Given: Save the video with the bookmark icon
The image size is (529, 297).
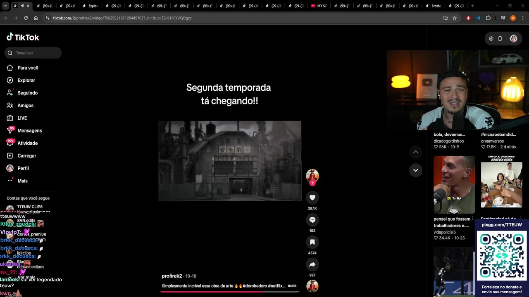Looking at the screenshot, I should click(312, 242).
